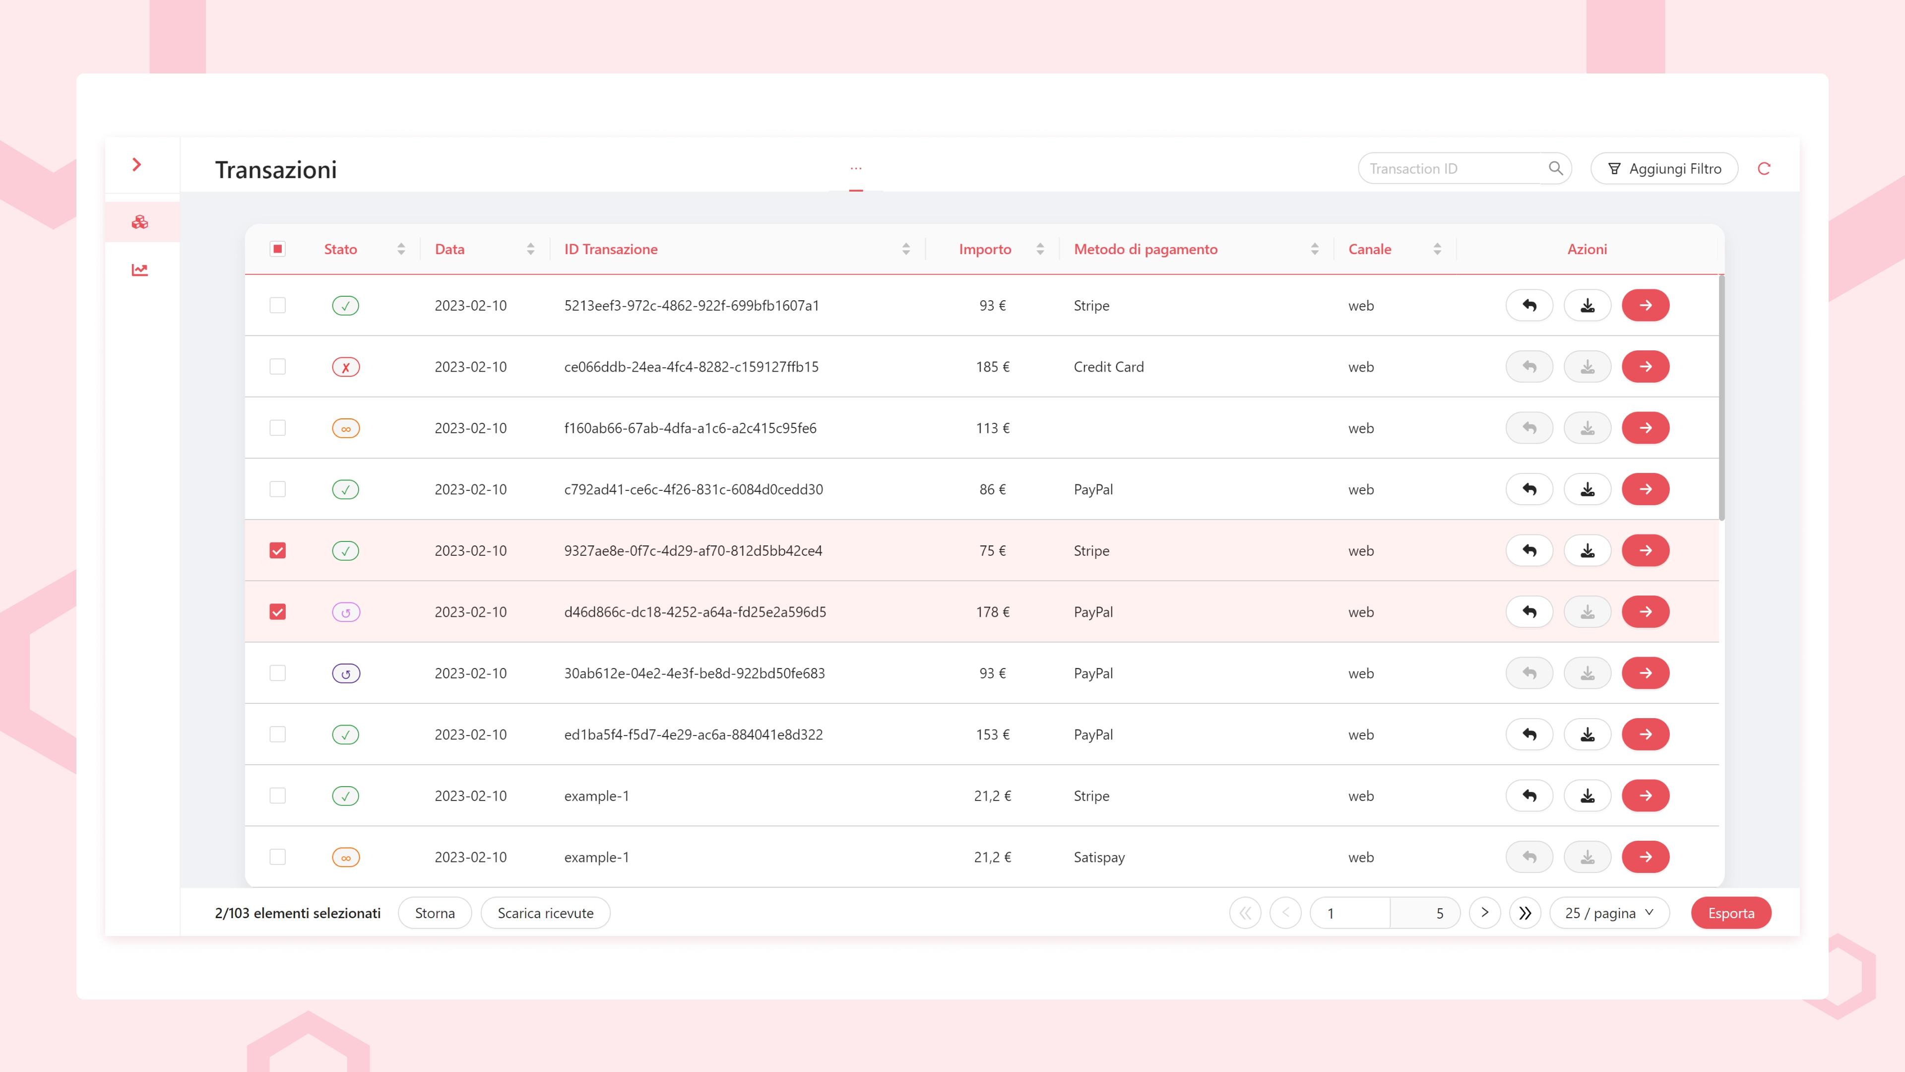This screenshot has width=1905, height=1072.
Task: Uncheck the row for transaction d46d866c
Action: [277, 612]
